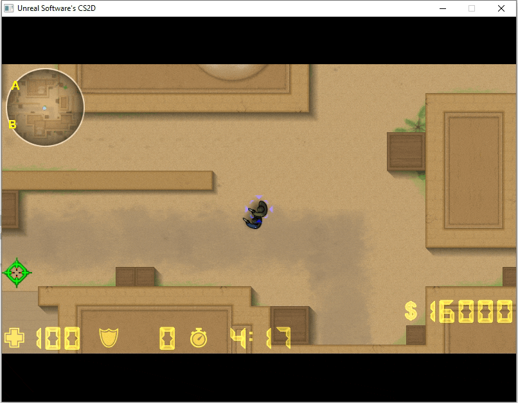Click the round timer stopwatch icon
This screenshot has width=518, height=403.
click(x=199, y=338)
